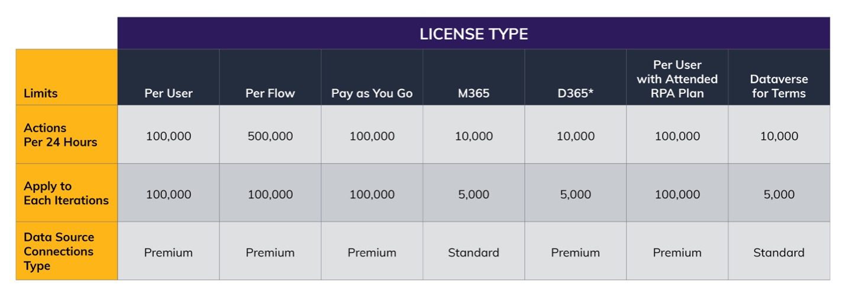Viewport: 846px width, 301px height.
Task: Select the Actions Per 24 Hours label
Action: (x=60, y=135)
